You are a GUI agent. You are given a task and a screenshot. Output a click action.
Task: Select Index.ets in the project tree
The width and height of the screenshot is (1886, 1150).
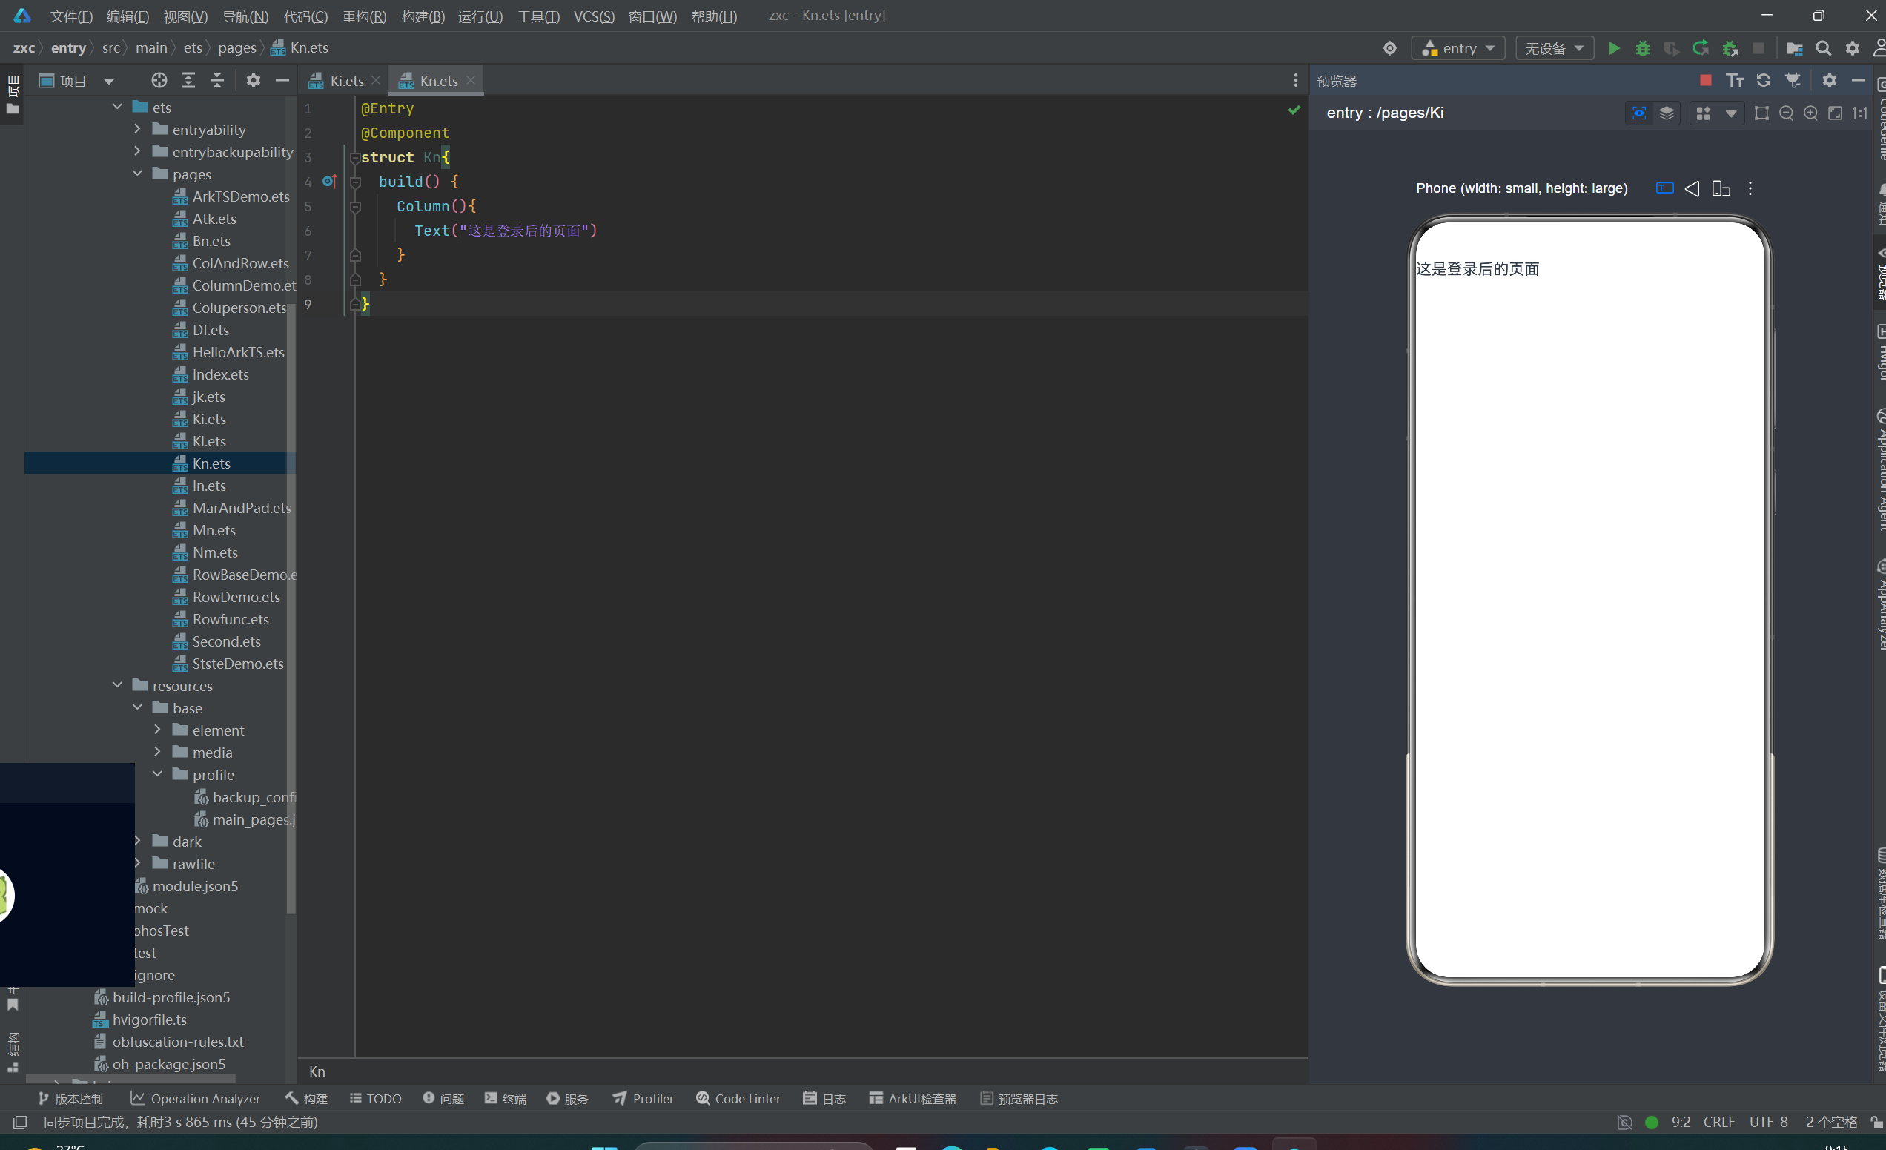tap(220, 374)
